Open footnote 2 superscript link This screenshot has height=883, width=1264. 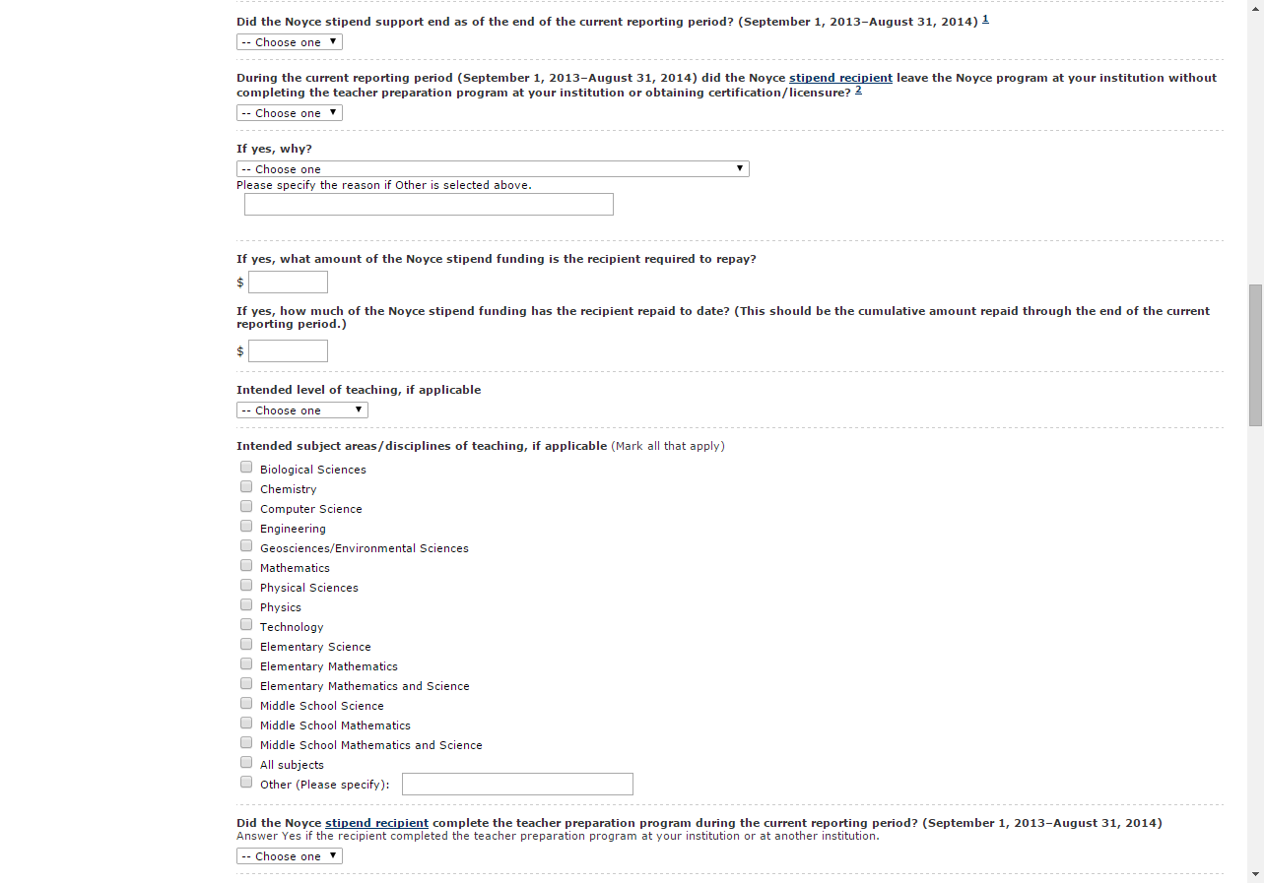pyautogui.click(x=858, y=91)
